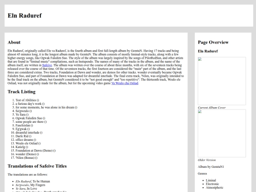Click track 6 Ogwak Faledim Suo
Viewport: 256px width, 192px height.
30,118
